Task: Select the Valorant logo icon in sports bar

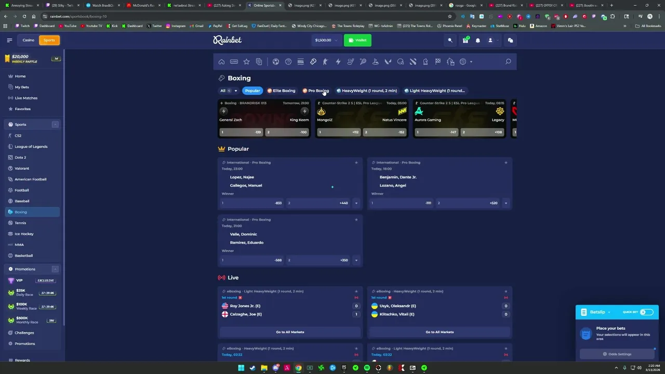Action: (388, 62)
